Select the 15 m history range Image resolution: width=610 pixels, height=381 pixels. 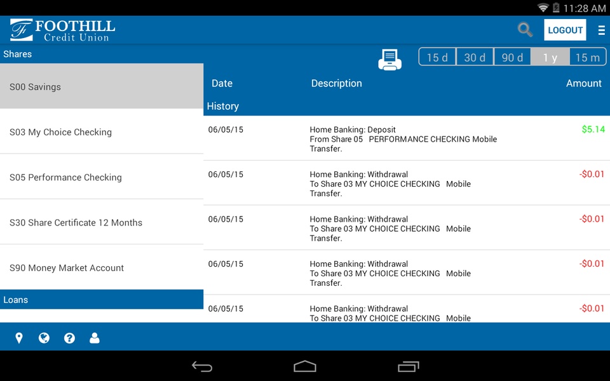(587, 58)
